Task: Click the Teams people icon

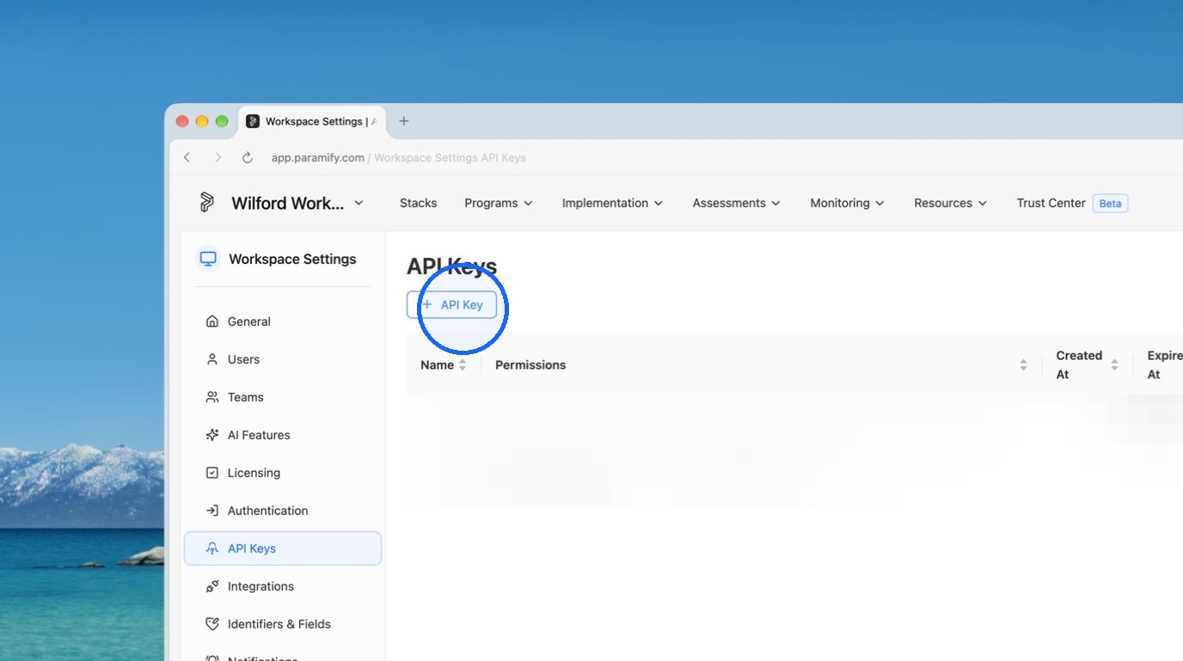Action: [212, 397]
